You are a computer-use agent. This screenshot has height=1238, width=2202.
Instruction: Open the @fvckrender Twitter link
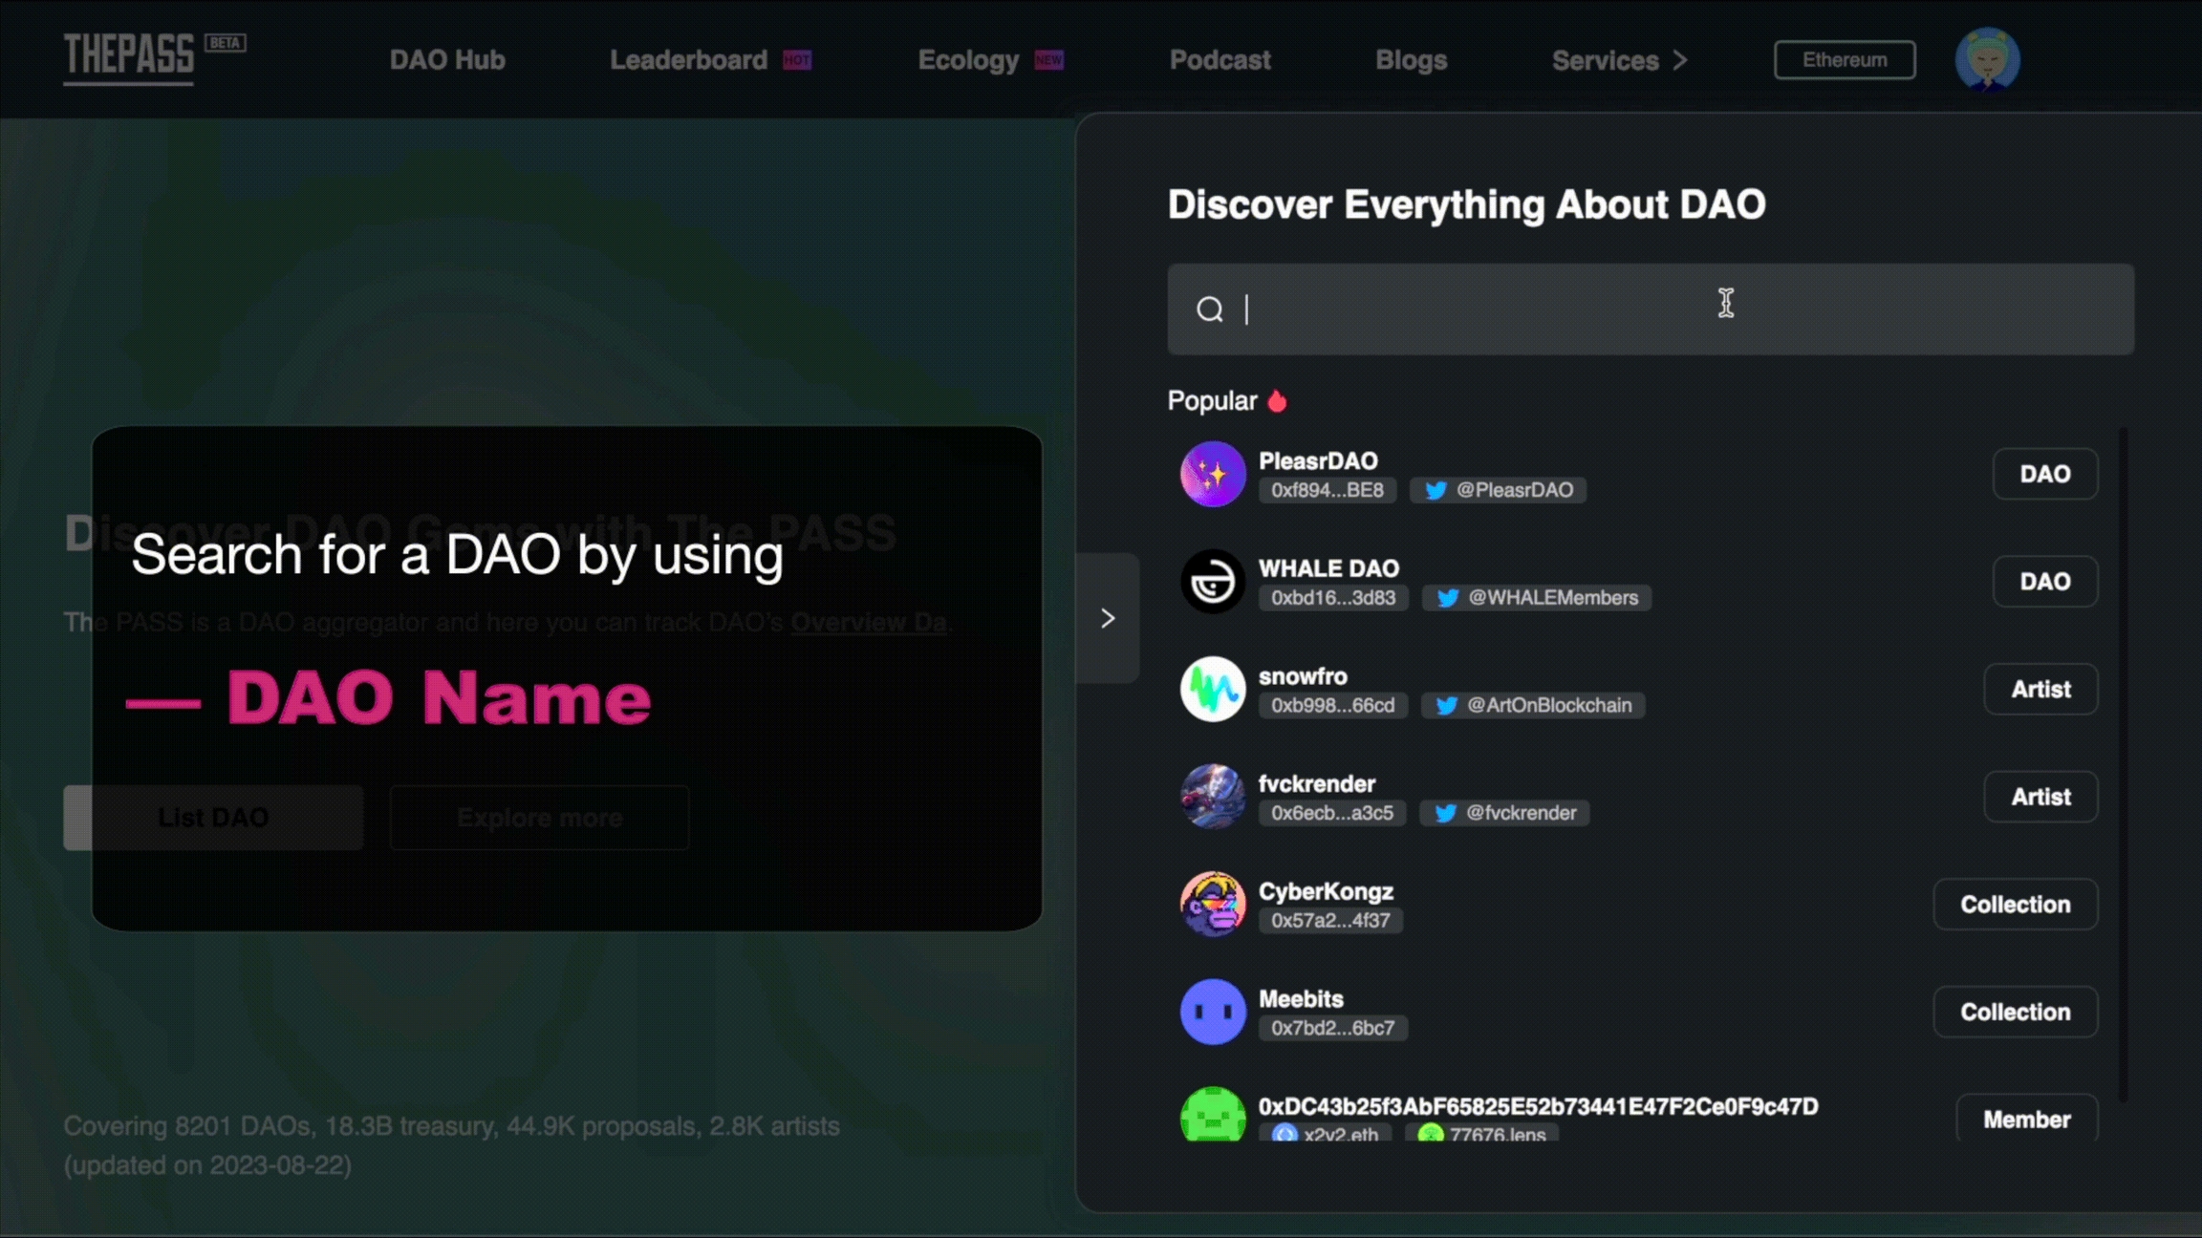tap(1505, 813)
